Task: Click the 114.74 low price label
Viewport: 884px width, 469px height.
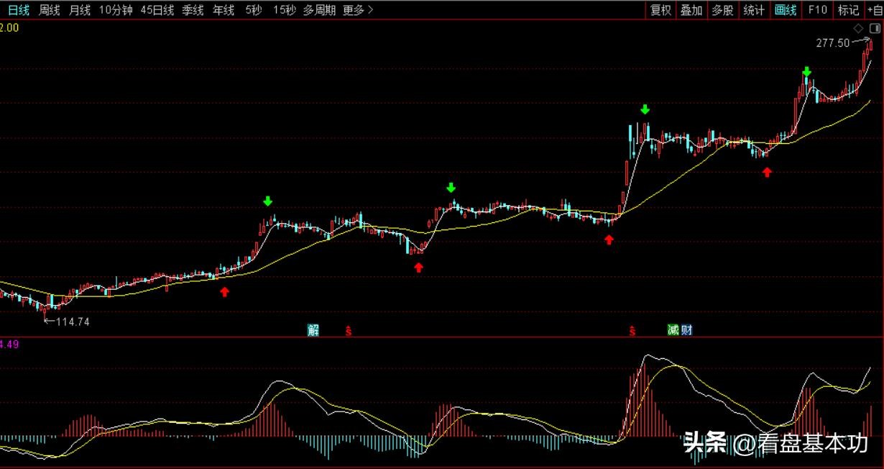Action: click(72, 322)
